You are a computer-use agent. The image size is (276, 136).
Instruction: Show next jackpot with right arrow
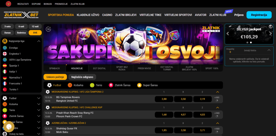click(271, 33)
